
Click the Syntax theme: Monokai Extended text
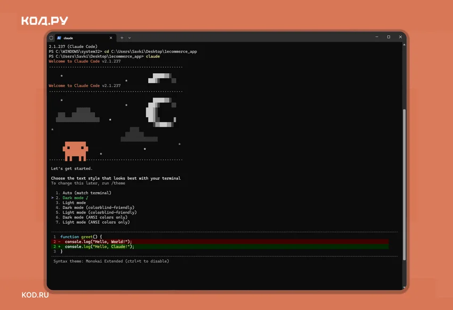[111, 261]
